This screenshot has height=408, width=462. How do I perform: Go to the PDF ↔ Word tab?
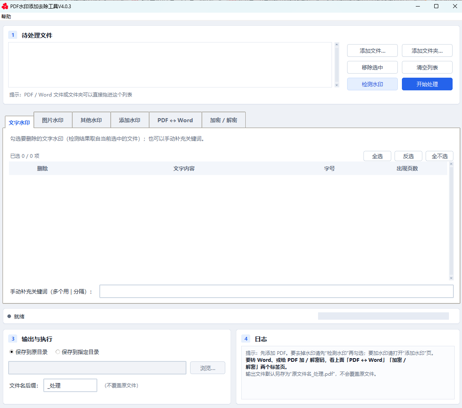click(x=175, y=120)
